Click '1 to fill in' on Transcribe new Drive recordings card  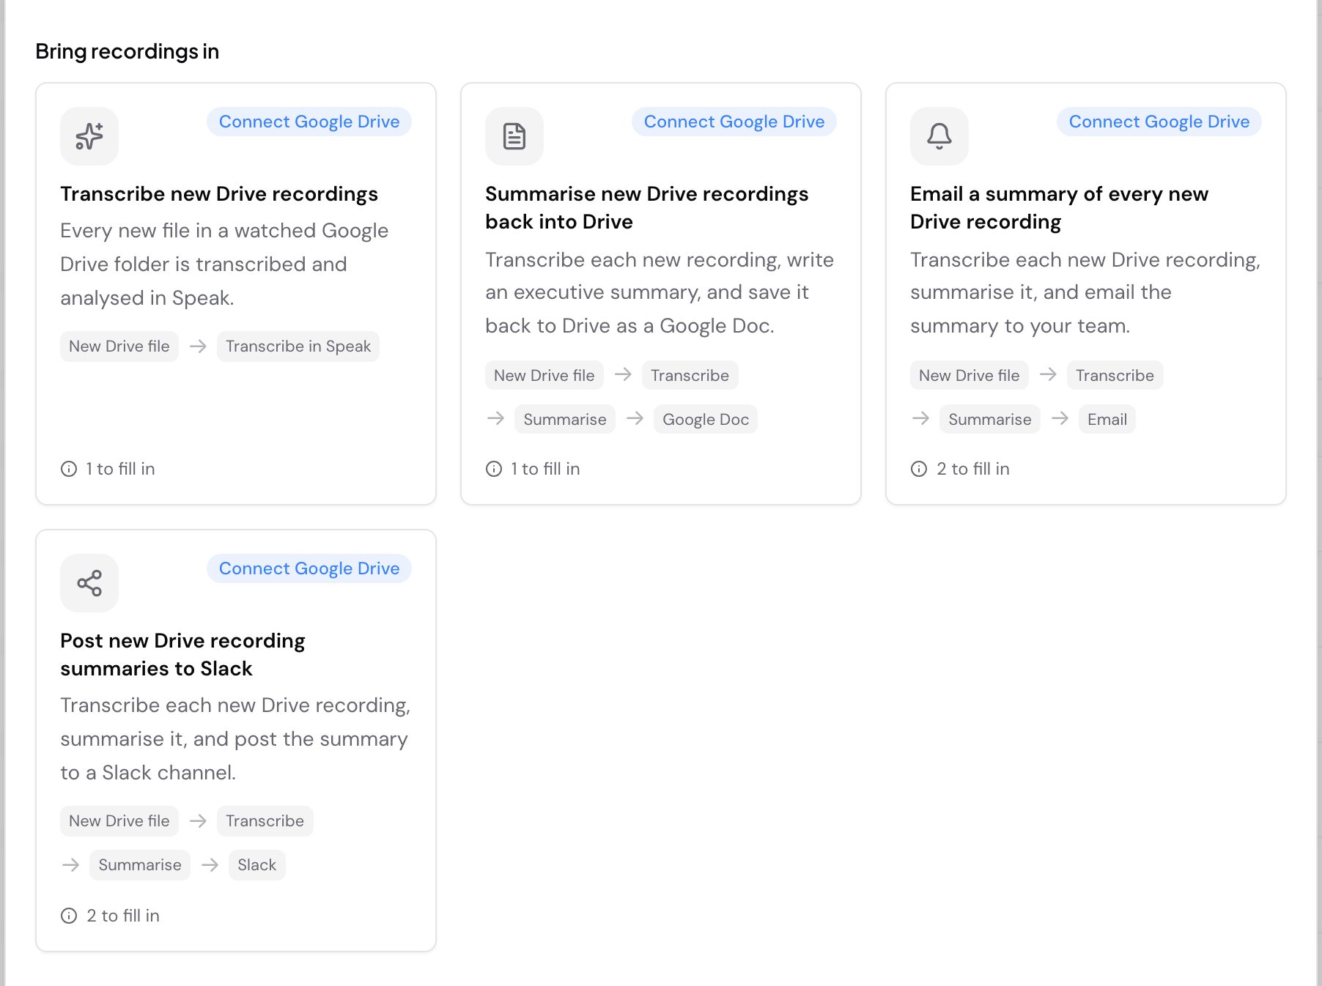click(x=121, y=469)
